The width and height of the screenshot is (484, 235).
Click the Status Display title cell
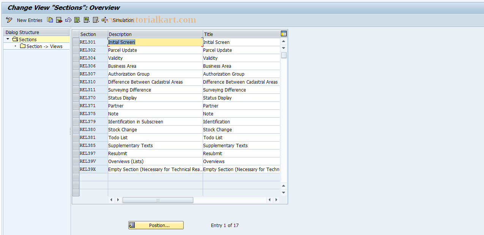tap(241, 98)
